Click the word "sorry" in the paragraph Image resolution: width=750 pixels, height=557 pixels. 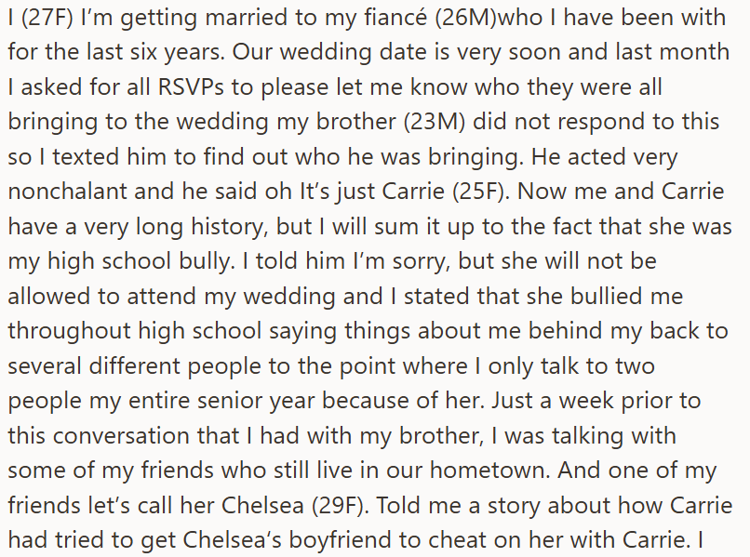click(422, 261)
